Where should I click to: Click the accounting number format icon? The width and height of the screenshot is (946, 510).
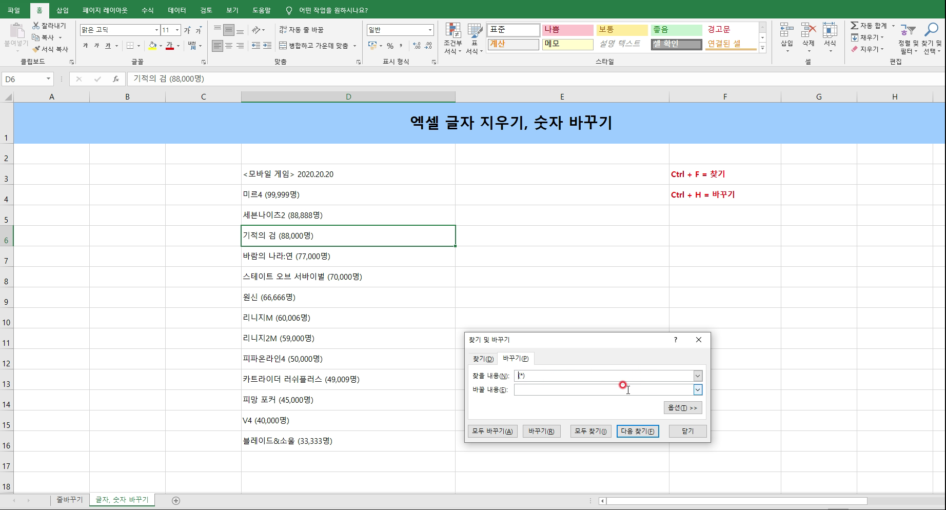[373, 46]
